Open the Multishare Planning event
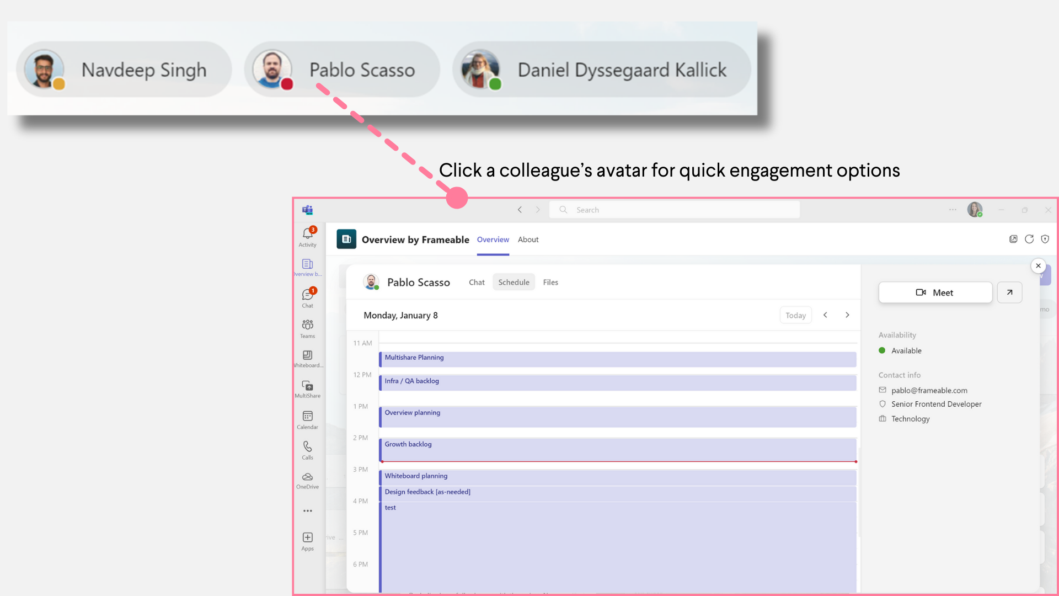 tap(618, 359)
